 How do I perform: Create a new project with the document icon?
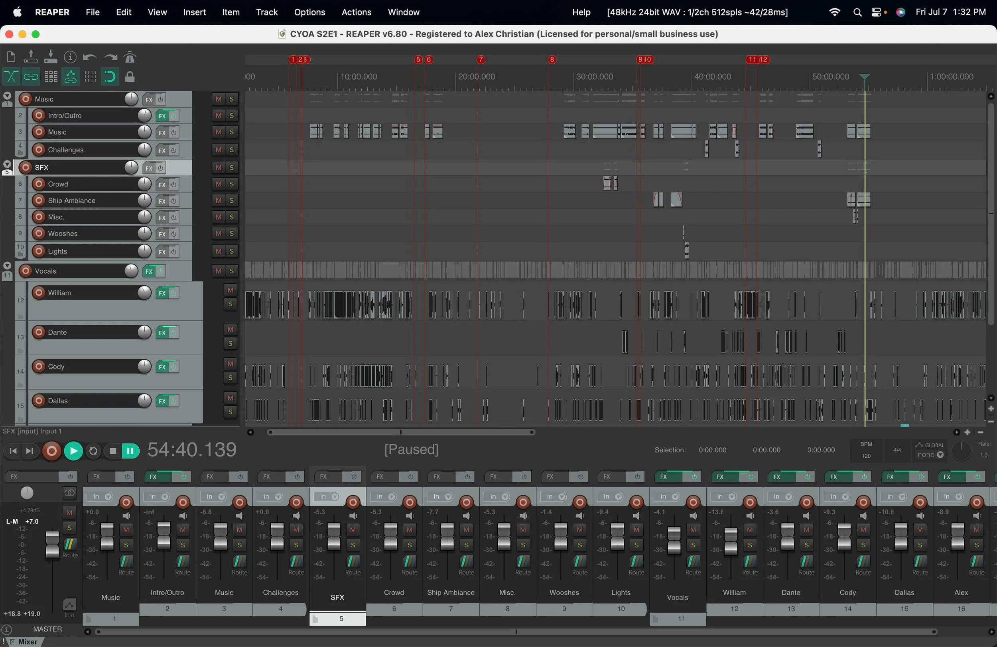[x=11, y=57]
